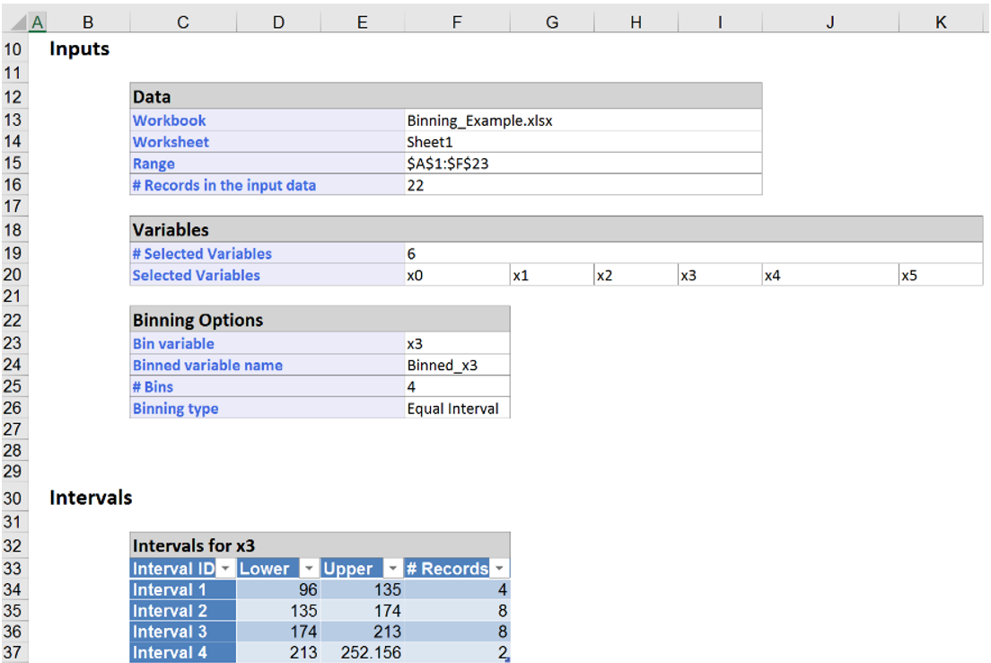Select the Interval 1 row label
Image resolution: width=991 pixels, height=663 pixels.
pyautogui.click(x=183, y=590)
